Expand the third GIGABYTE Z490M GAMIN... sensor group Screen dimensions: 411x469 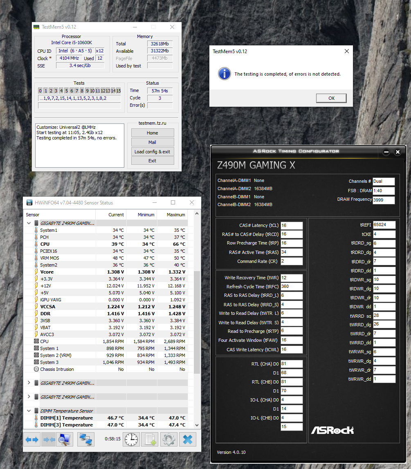click(29, 397)
